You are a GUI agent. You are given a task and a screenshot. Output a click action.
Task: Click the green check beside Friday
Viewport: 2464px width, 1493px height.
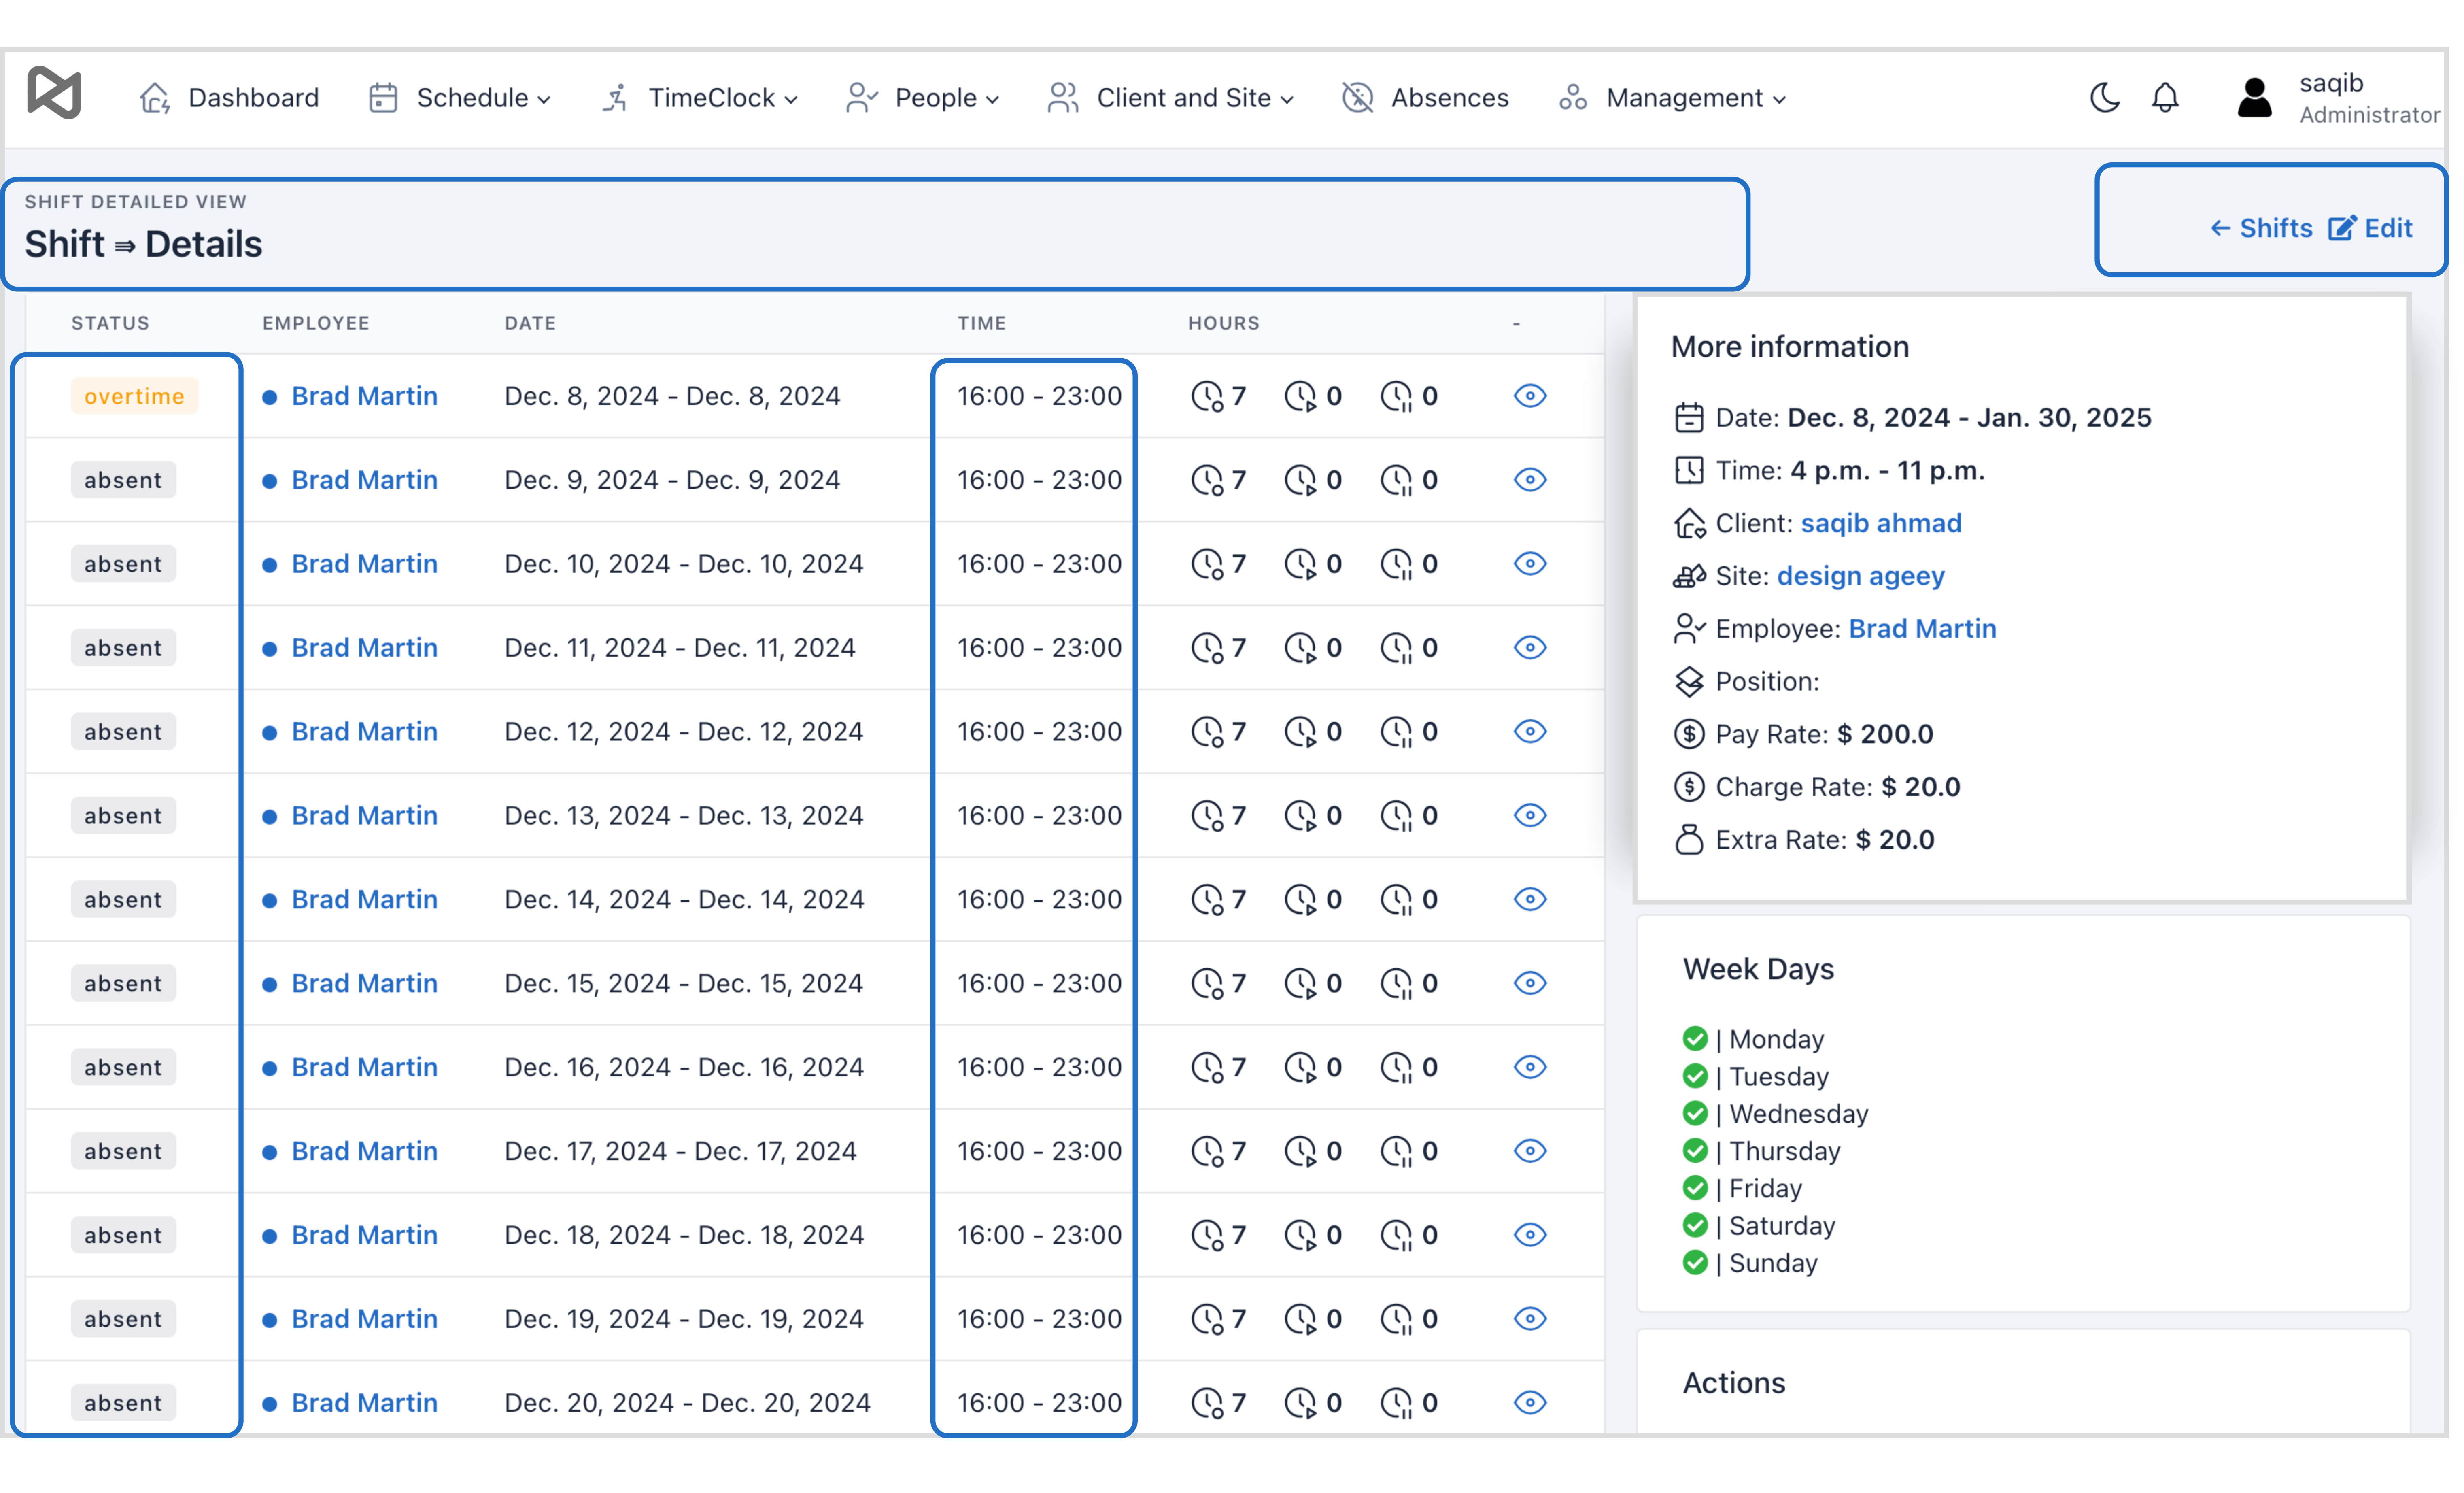1695,1188
